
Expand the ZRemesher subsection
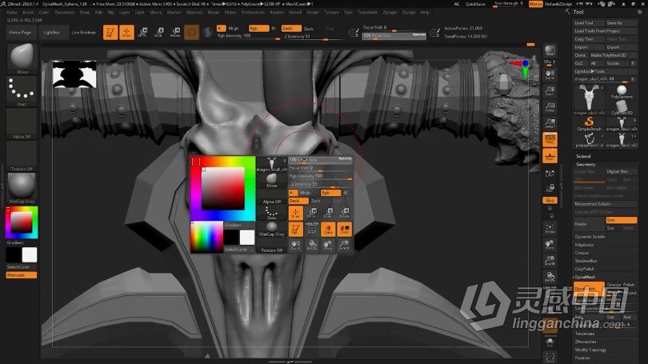tap(586, 342)
